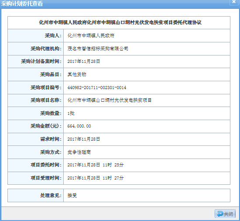Viewport: 240px width, 221px height.
Task: Click the 关闭 button
Action: 225,214
